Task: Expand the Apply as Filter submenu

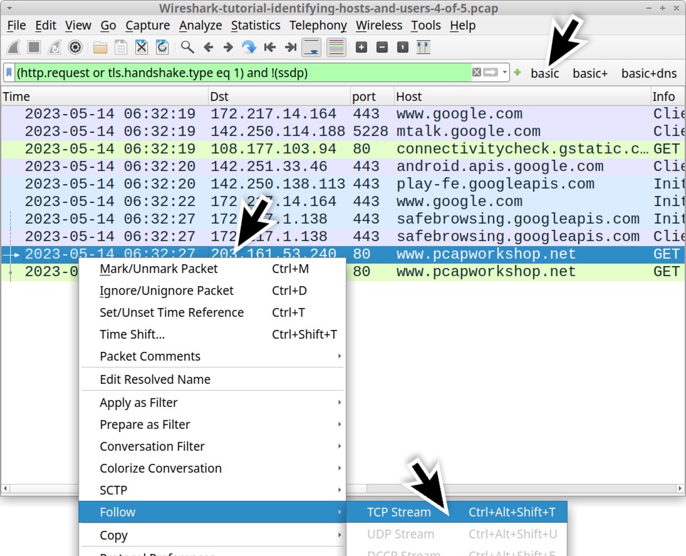Action: (x=212, y=403)
